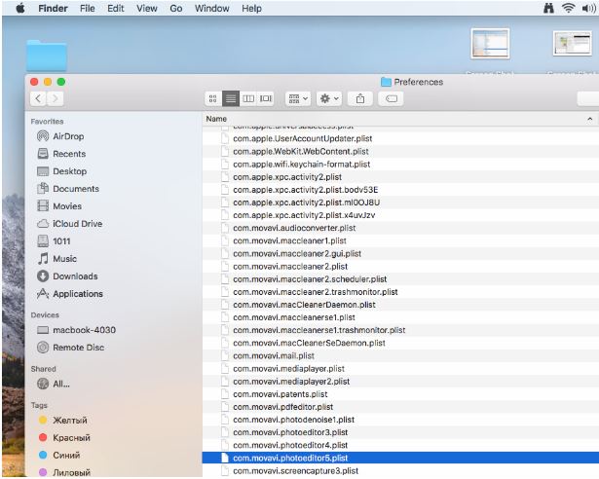The height and width of the screenshot is (479, 599).
Task: Open the Wi-Fi status menu
Action: click(568, 8)
